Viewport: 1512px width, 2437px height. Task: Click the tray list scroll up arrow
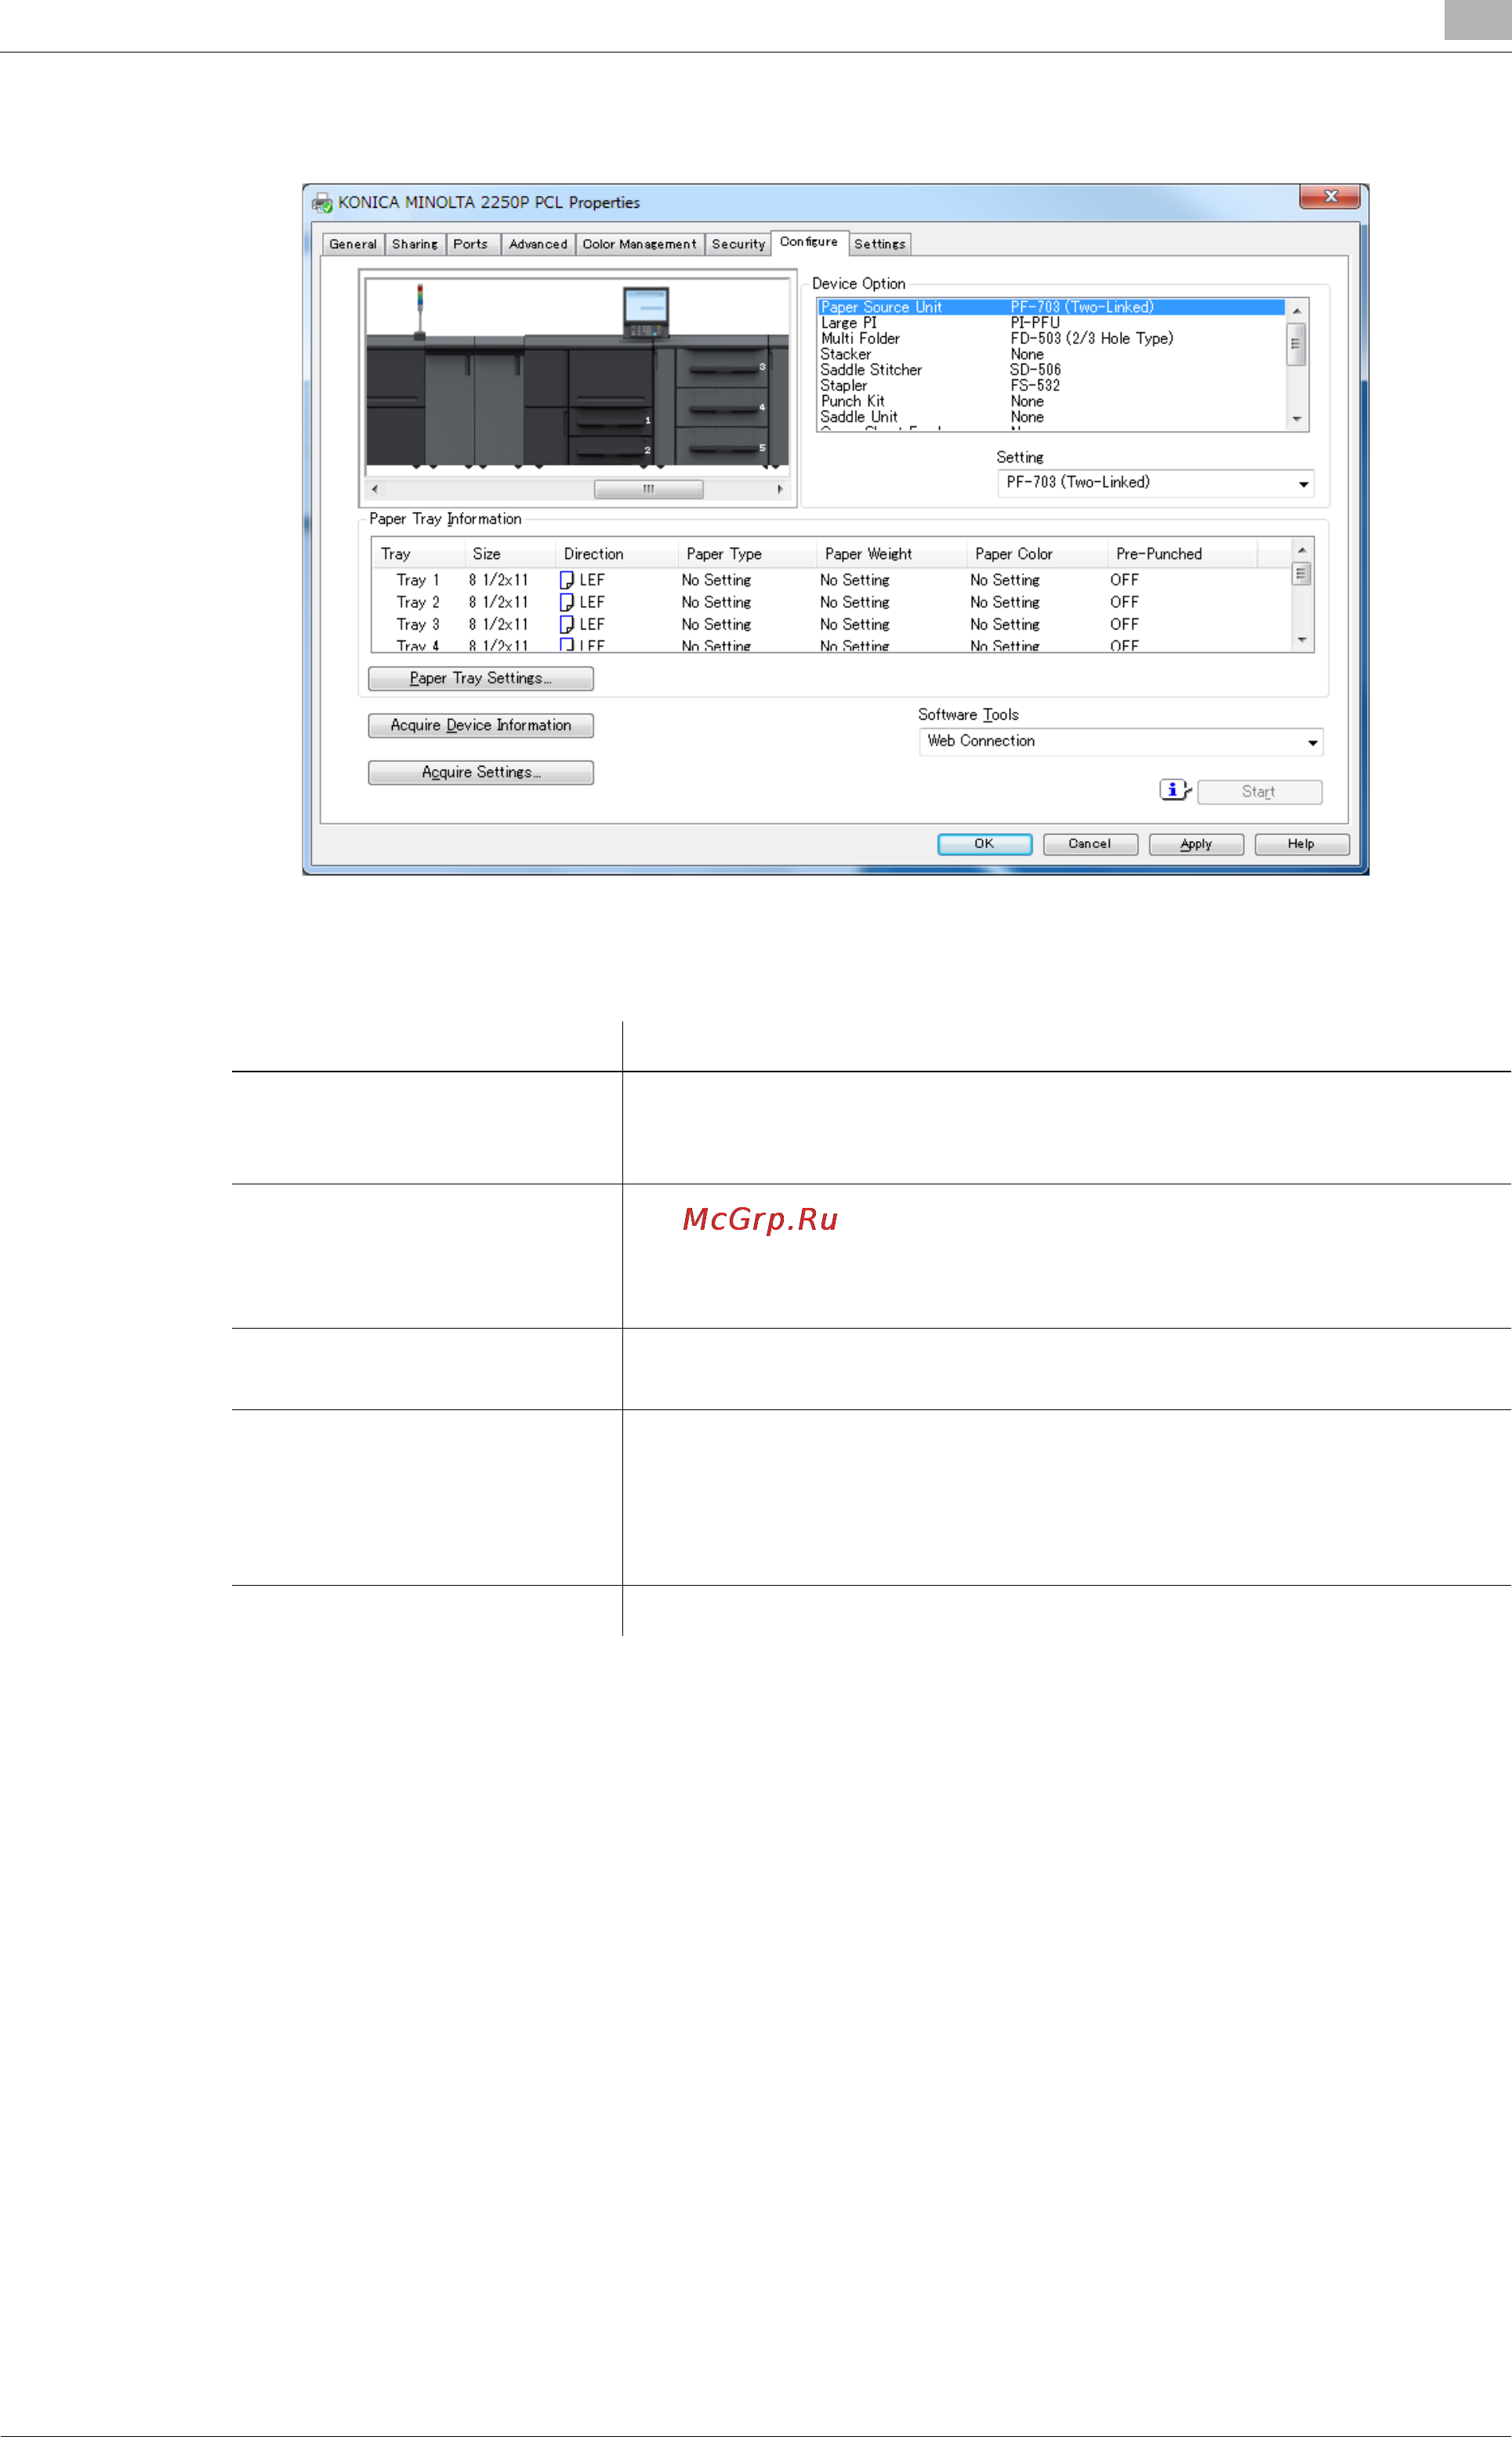click(1302, 551)
